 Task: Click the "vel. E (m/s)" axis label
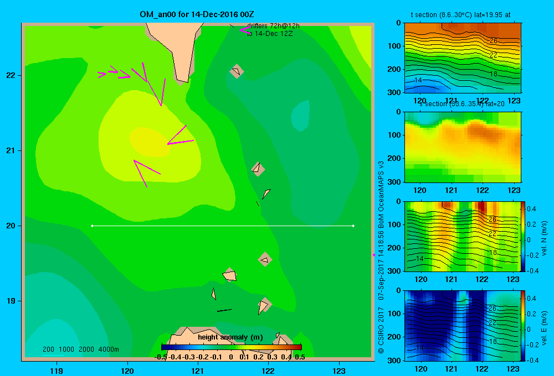point(544,328)
